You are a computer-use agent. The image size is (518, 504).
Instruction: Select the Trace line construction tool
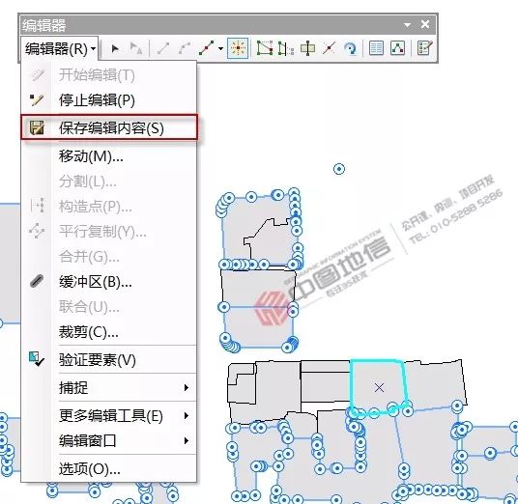(207, 49)
